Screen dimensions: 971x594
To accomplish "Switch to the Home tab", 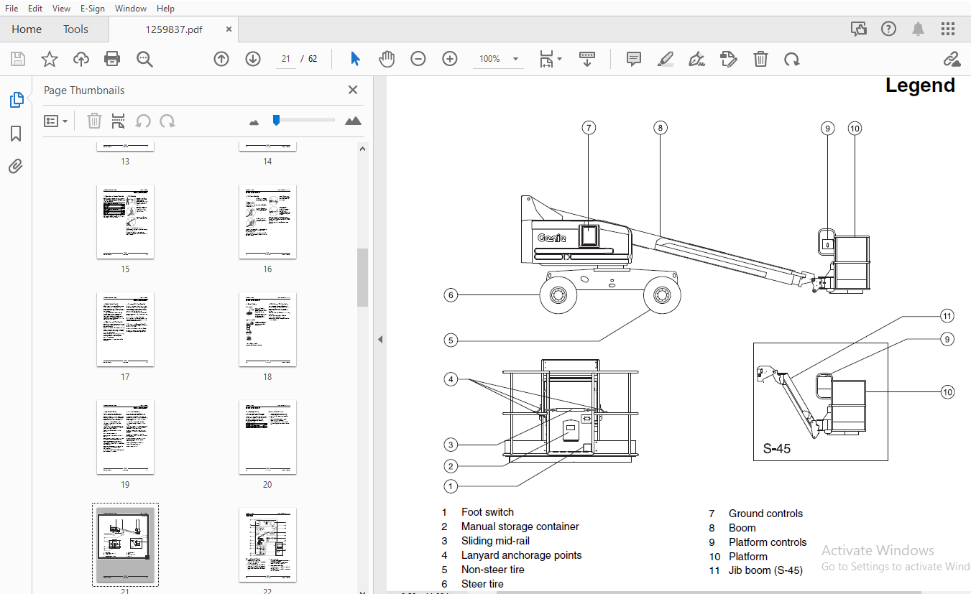I will [27, 29].
